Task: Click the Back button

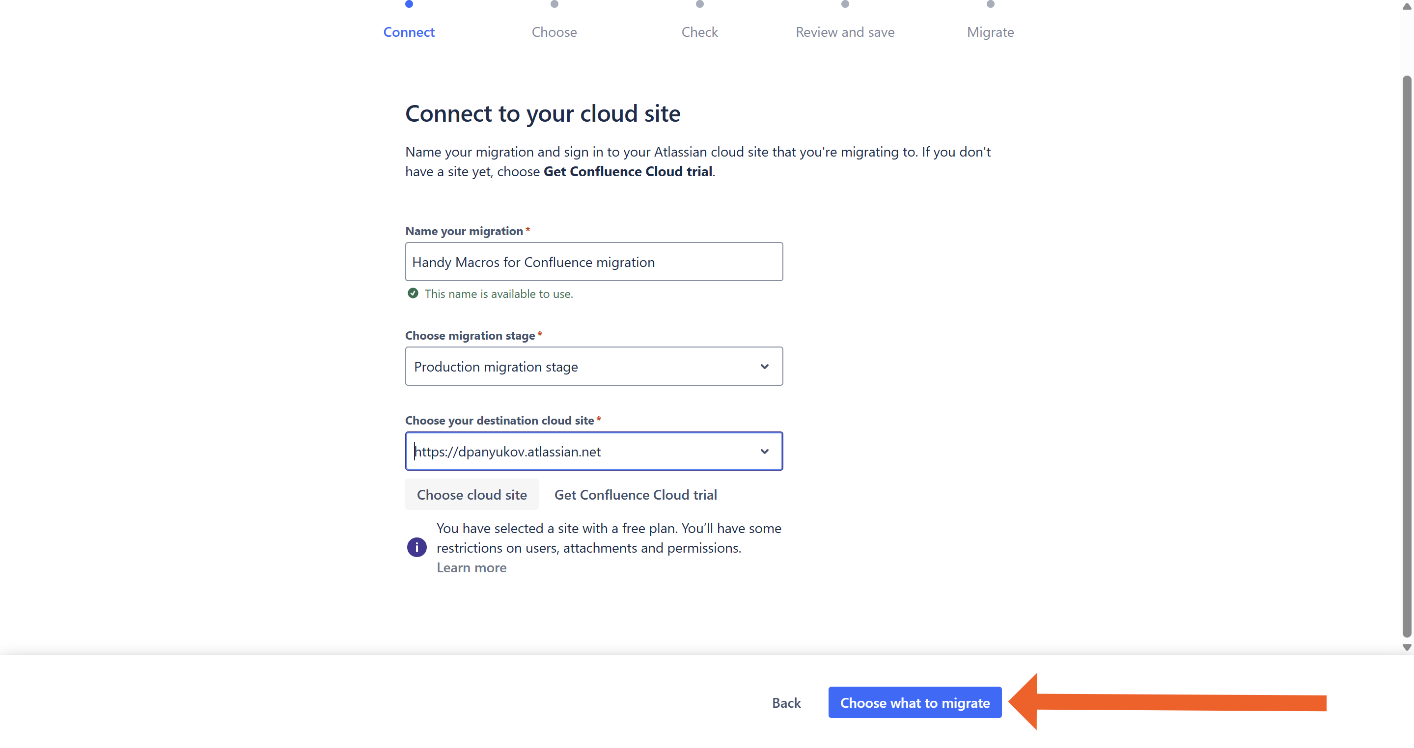Action: [x=786, y=703]
